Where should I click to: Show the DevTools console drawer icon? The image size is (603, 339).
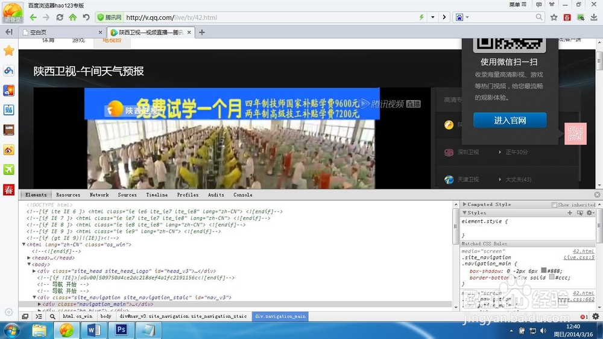pyautogui.click(x=39, y=316)
